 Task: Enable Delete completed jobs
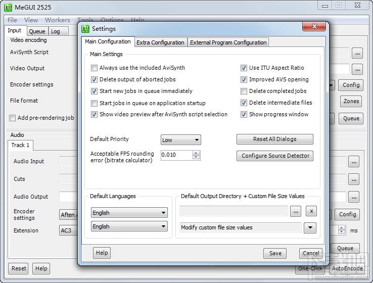tap(244, 91)
